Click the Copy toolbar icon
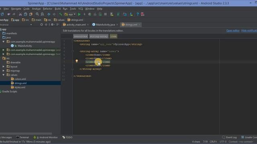 click(x=25, y=14)
